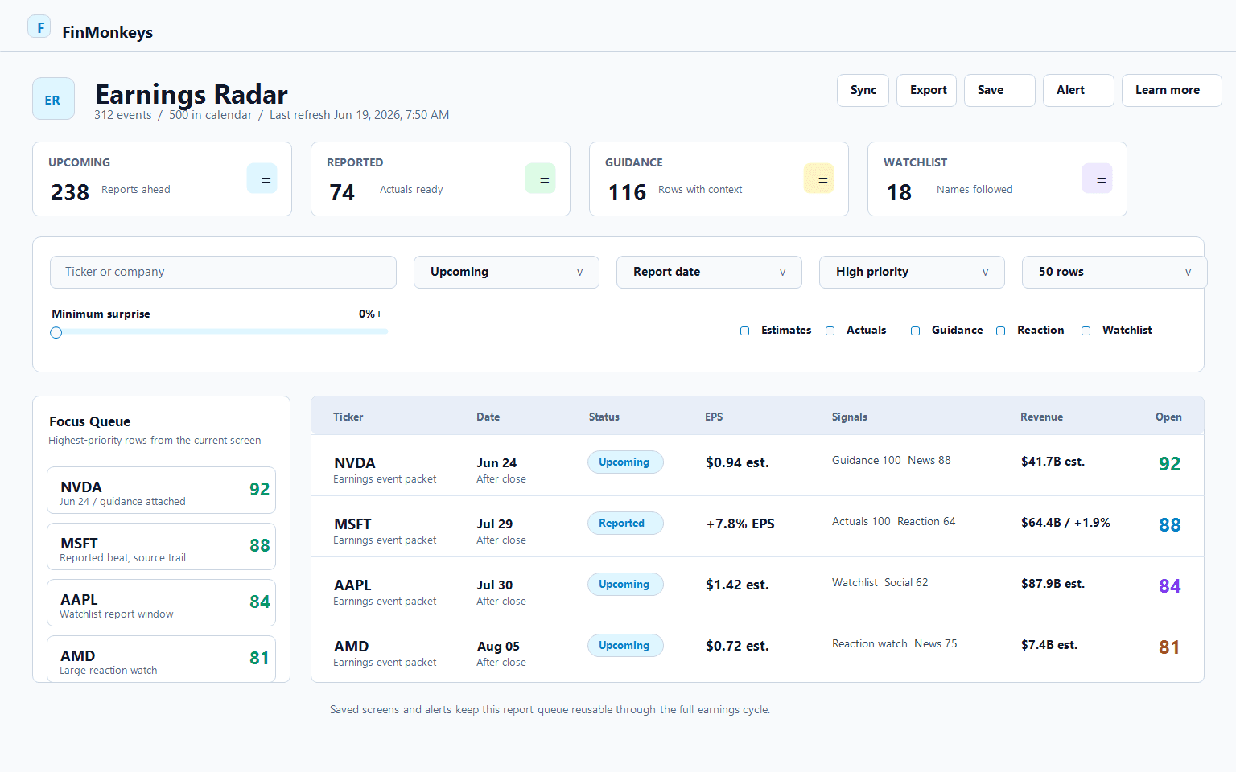This screenshot has height=772, width=1236.
Task: Click the green icon on Reported card
Action: (x=541, y=179)
